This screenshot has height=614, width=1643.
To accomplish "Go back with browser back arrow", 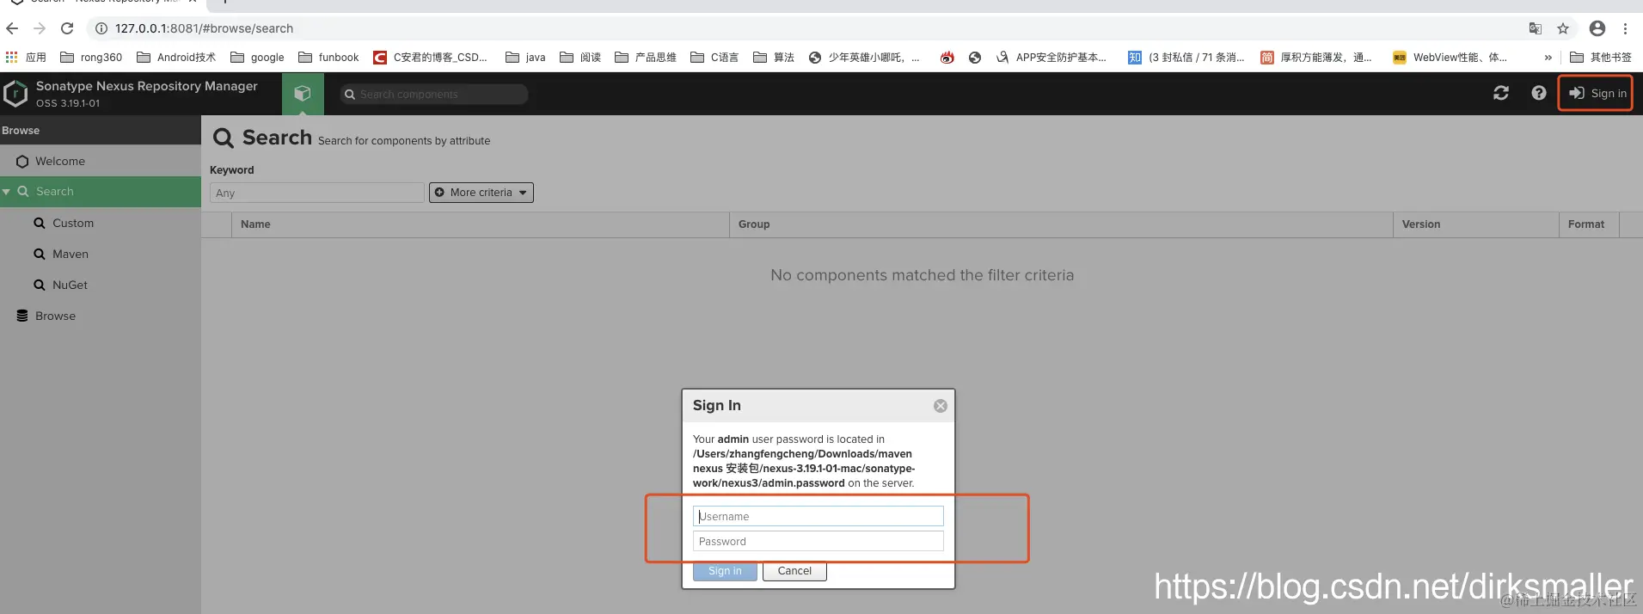I will [x=12, y=28].
